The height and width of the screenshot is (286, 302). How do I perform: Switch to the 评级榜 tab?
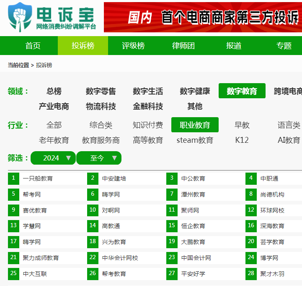[133, 46]
